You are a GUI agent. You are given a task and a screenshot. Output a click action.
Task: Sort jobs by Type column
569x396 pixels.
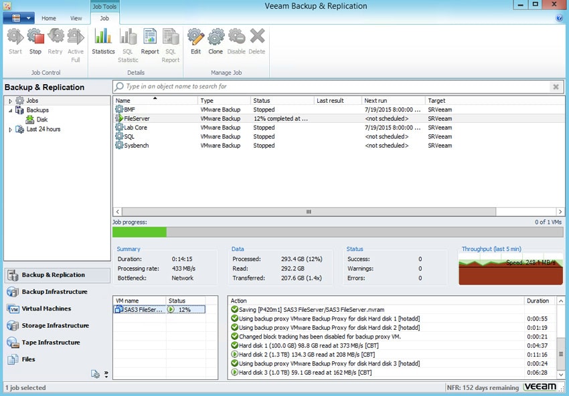click(x=224, y=100)
